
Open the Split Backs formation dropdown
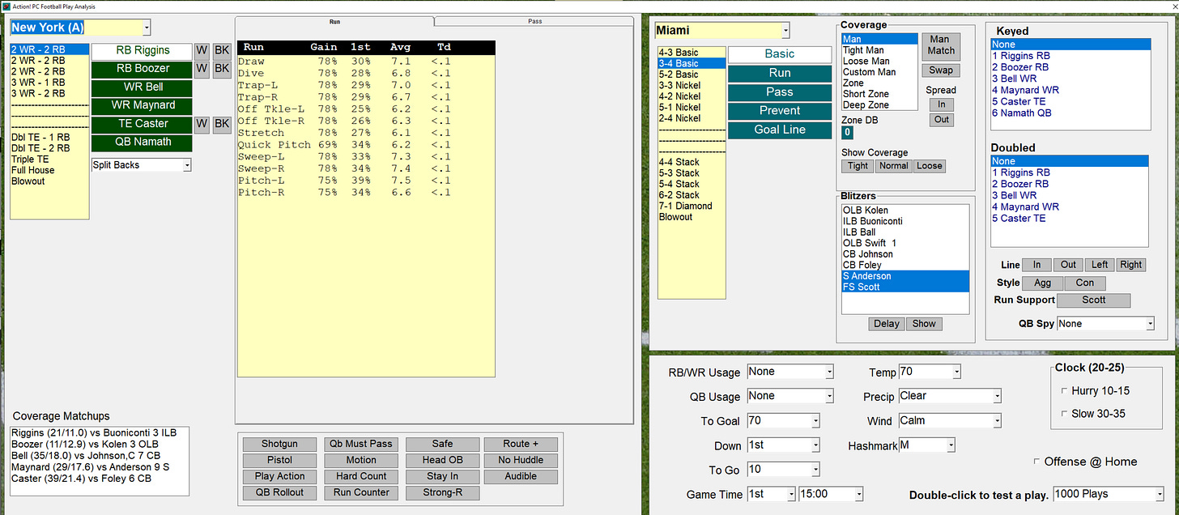186,165
